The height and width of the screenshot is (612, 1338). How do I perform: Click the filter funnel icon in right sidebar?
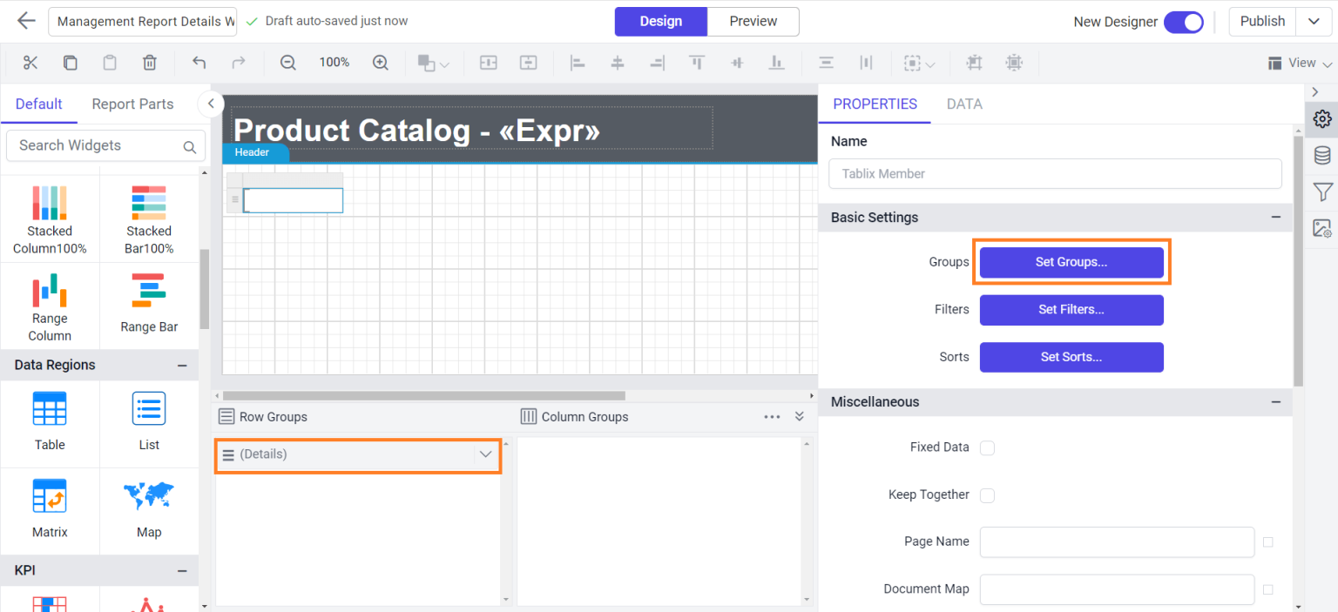click(1321, 192)
